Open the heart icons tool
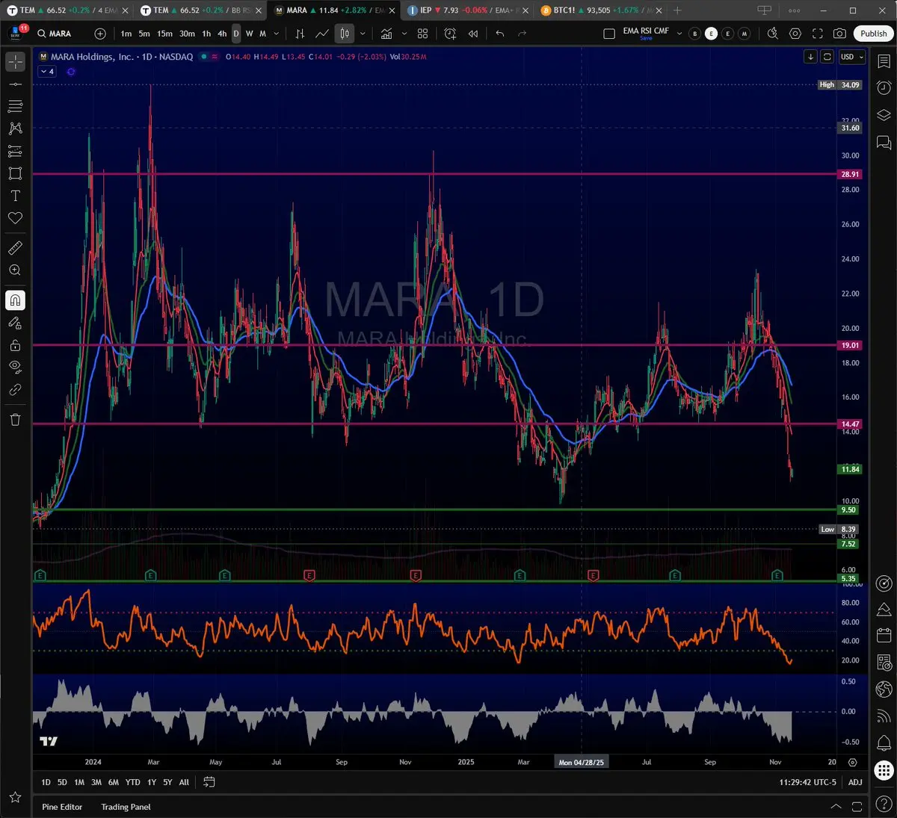The width and height of the screenshot is (897, 818). 15,218
